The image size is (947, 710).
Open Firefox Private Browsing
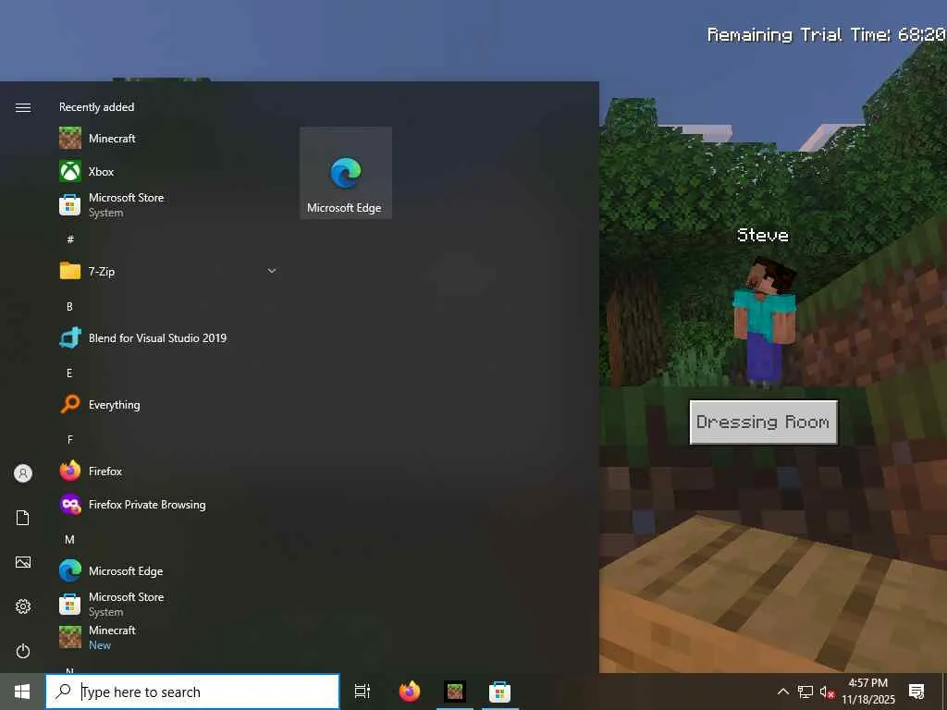pyautogui.click(x=169, y=504)
